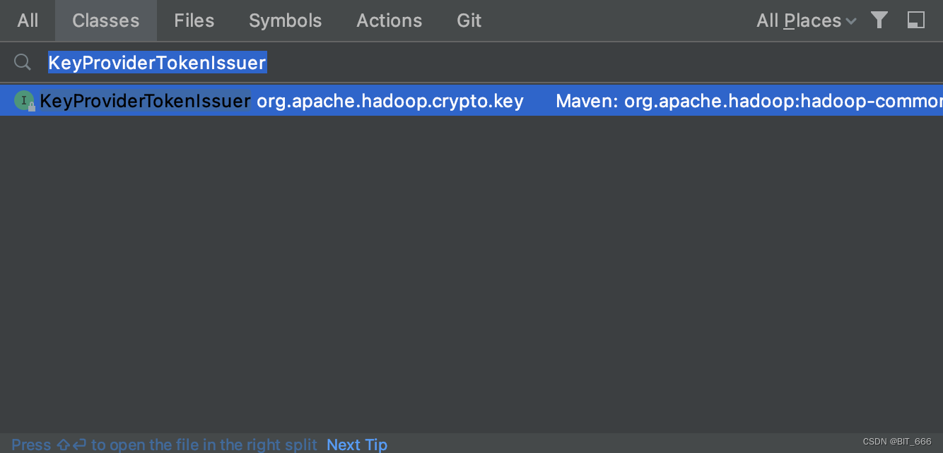Click the interface icon beside KeyProviderTokenIssuer
The height and width of the screenshot is (453, 943).
[x=23, y=100]
